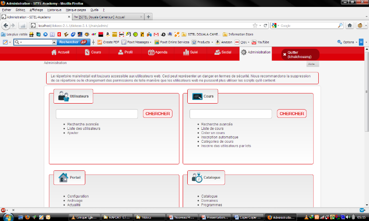Click the Portail house icon
The width and height of the screenshot is (369, 221).
coord(63,178)
